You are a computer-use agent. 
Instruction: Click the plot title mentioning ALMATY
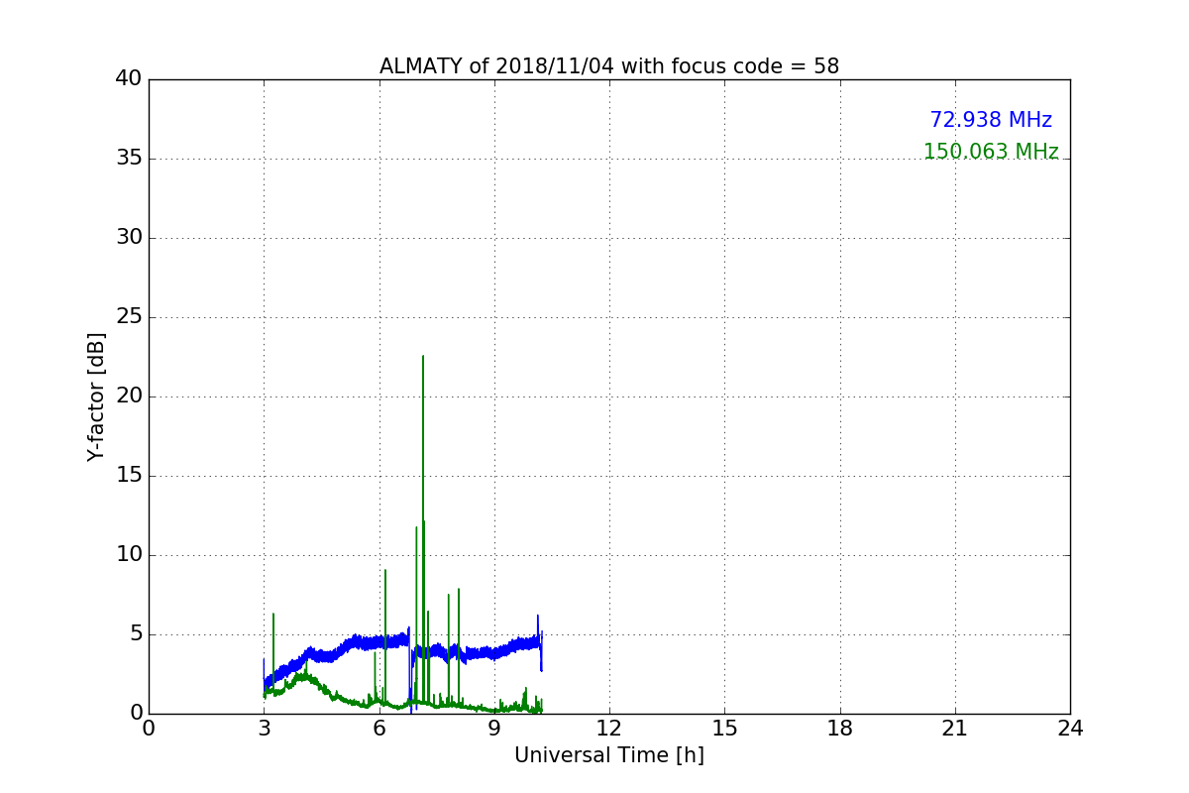(x=609, y=66)
